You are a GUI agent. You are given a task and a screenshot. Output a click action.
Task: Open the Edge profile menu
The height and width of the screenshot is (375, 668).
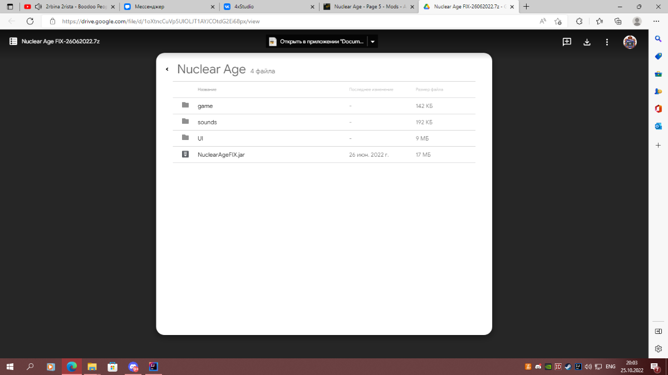[x=637, y=21]
